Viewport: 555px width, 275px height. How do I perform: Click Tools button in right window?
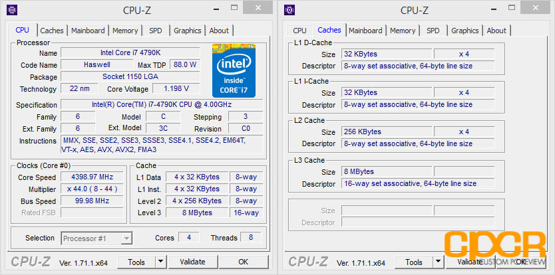click(x=414, y=262)
